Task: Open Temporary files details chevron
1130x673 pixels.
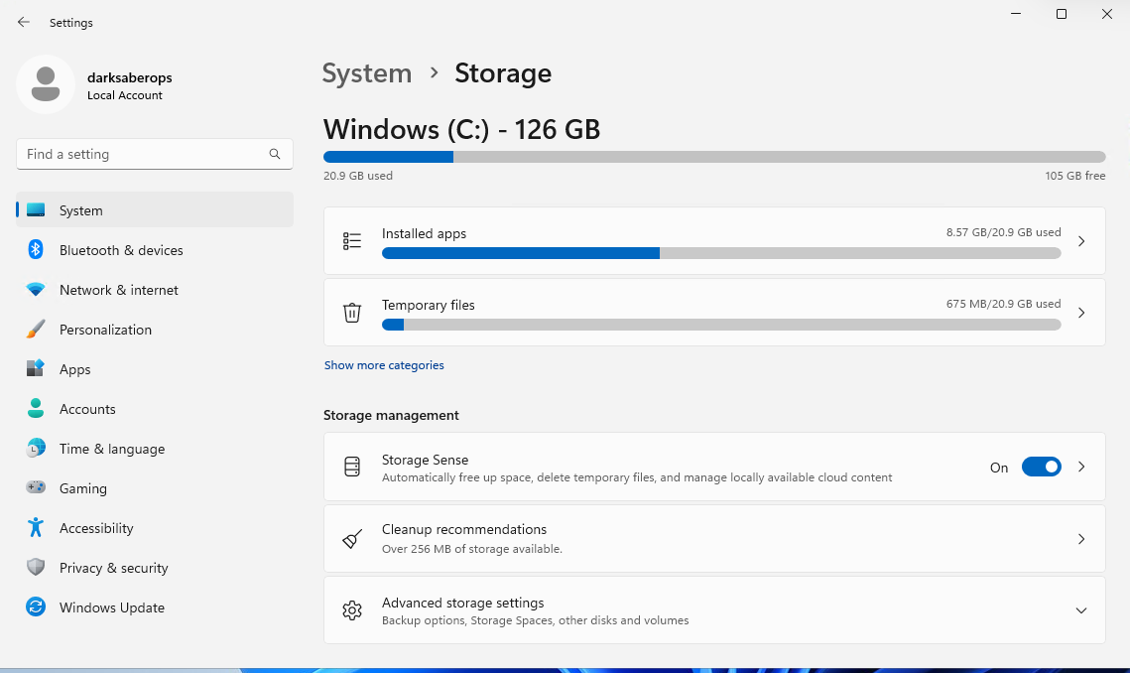Action: point(1081,312)
